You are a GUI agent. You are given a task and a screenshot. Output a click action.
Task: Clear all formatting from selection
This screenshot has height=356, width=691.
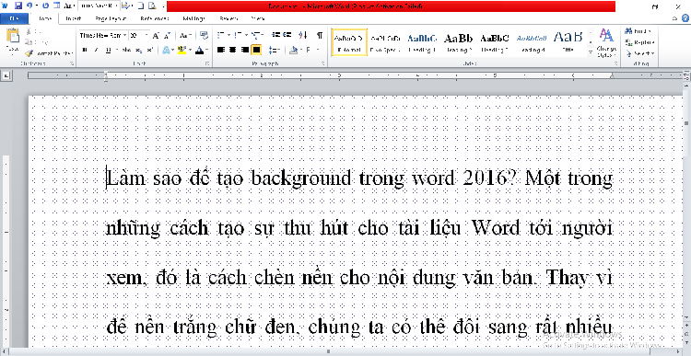[x=204, y=36]
